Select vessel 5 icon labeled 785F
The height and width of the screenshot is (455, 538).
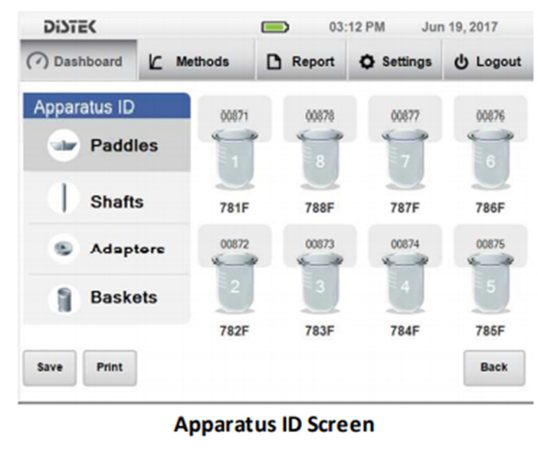(x=490, y=286)
